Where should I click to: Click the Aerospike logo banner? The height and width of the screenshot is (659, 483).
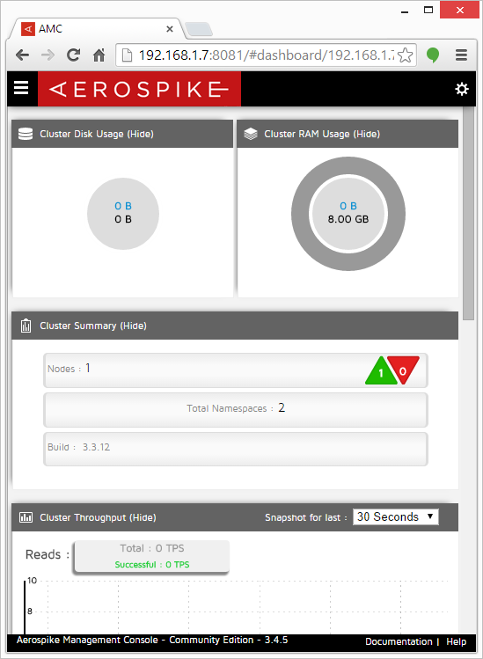(139, 89)
